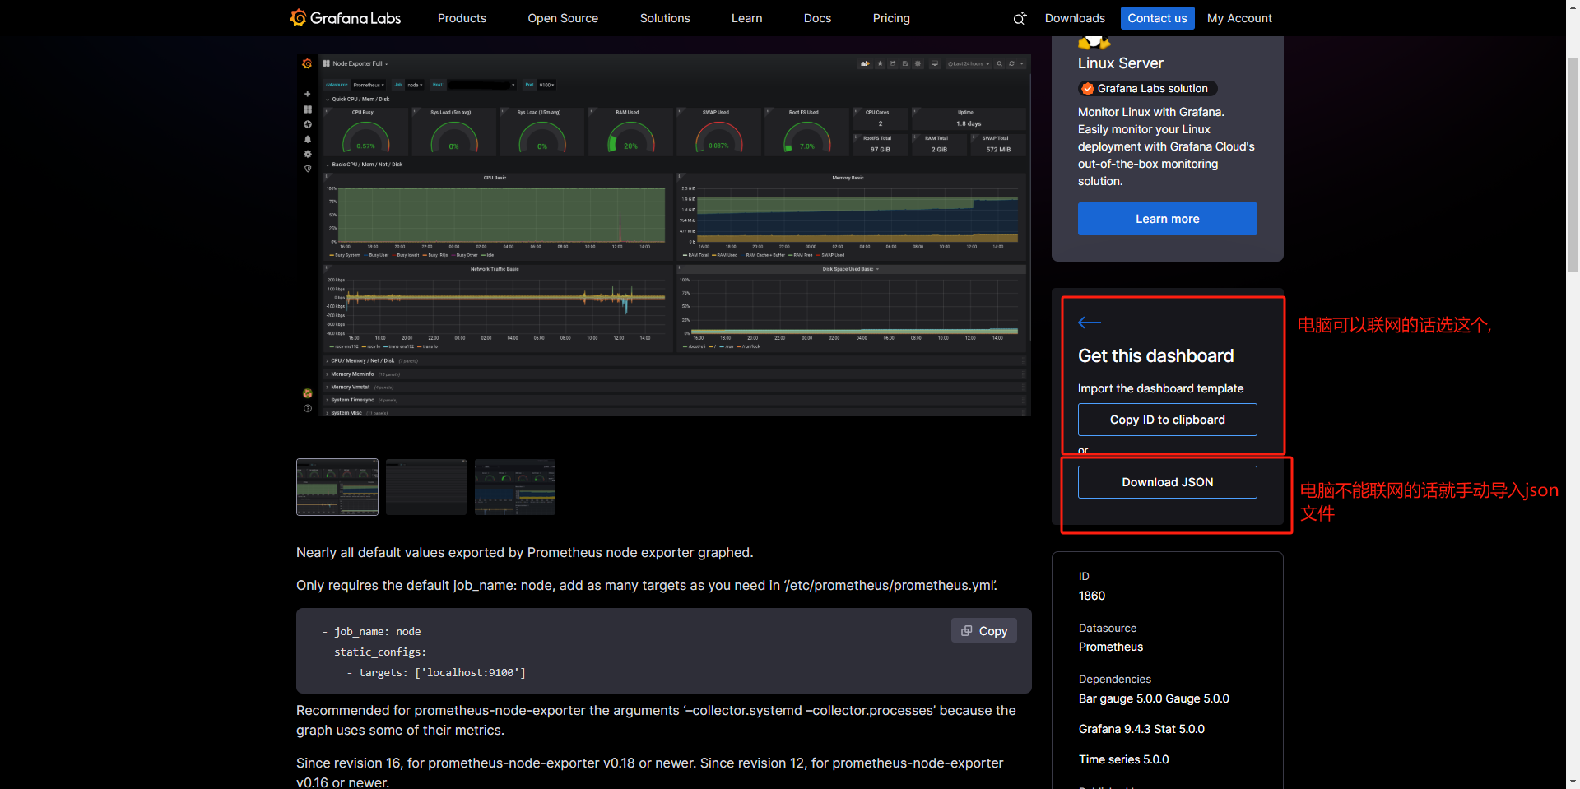Open the Pricing page
Viewport: 1580px width, 789px height.
click(891, 18)
